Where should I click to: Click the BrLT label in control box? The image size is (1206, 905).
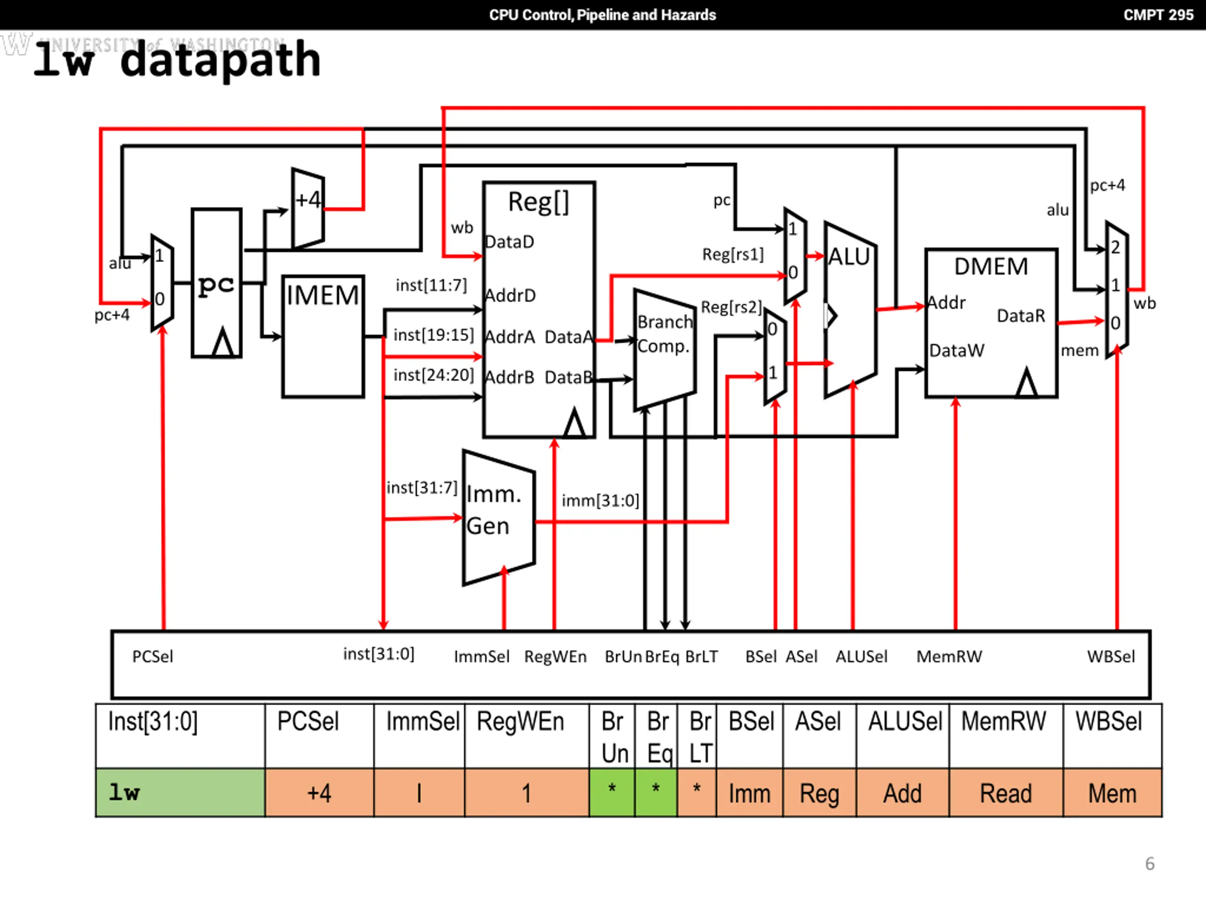tap(701, 656)
